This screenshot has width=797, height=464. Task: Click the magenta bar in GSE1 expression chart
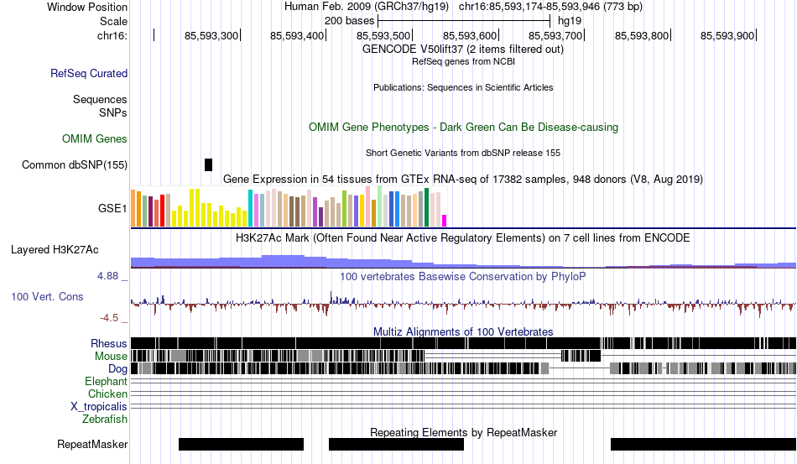click(x=445, y=221)
